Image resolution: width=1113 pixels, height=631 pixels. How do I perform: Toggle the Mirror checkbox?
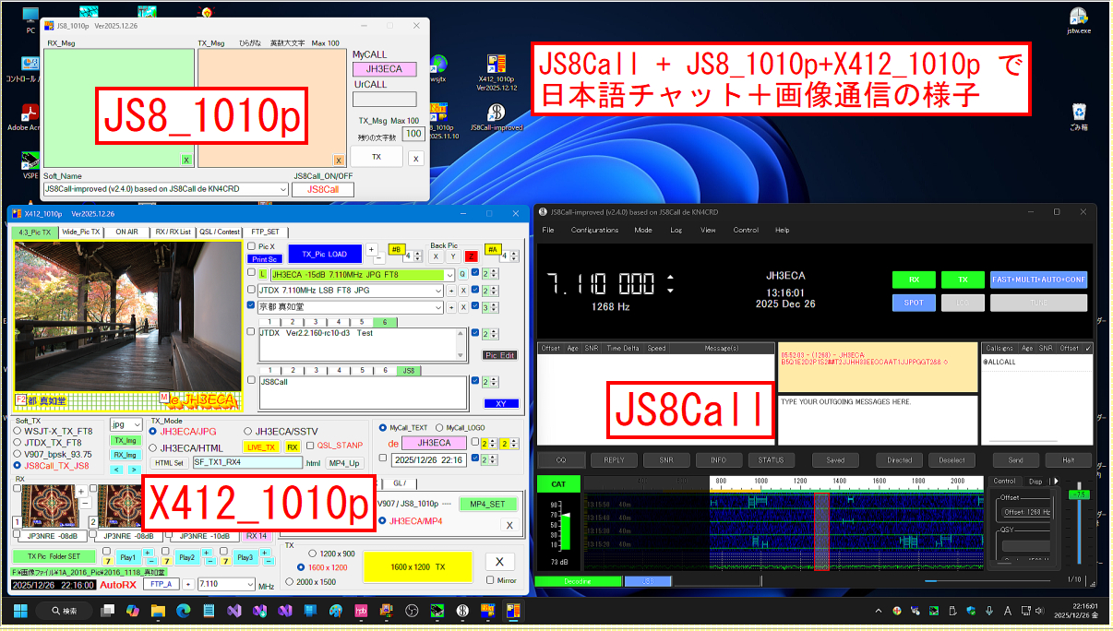[x=490, y=580]
